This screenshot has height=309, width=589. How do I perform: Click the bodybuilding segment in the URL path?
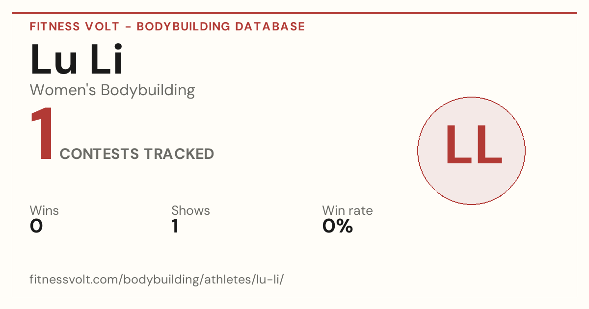pos(160,280)
